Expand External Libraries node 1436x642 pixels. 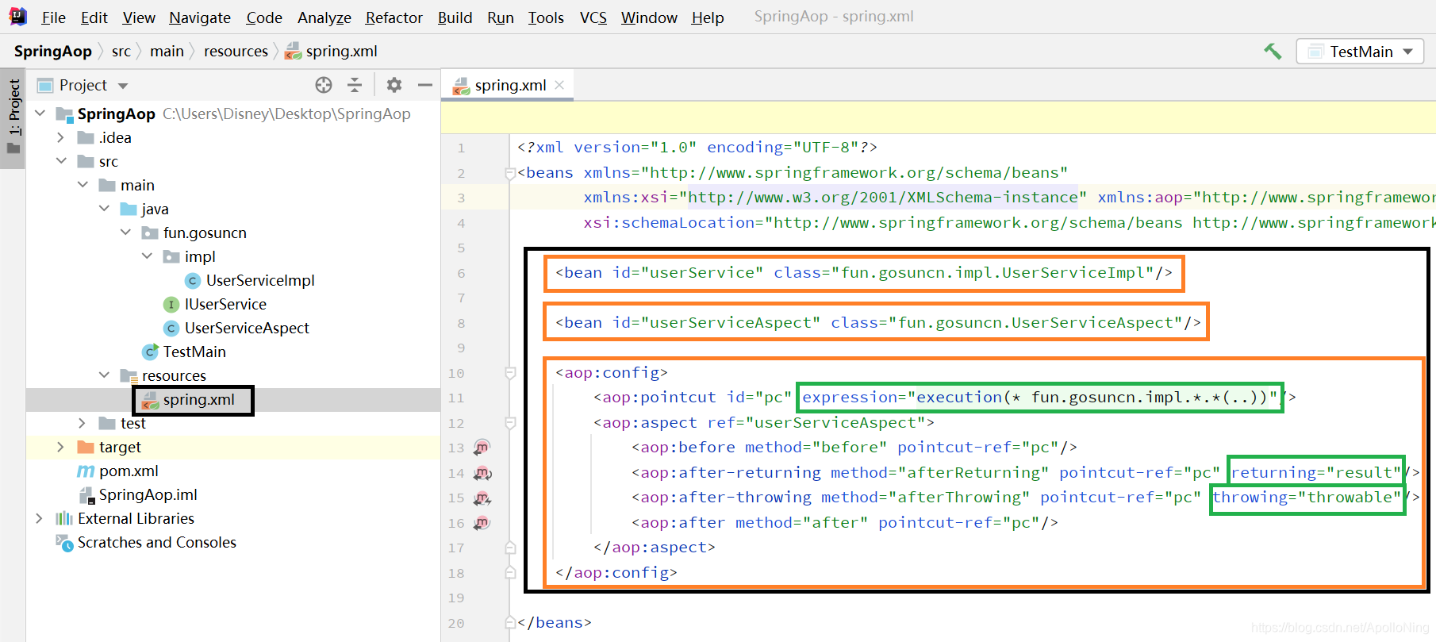pyautogui.click(x=40, y=518)
